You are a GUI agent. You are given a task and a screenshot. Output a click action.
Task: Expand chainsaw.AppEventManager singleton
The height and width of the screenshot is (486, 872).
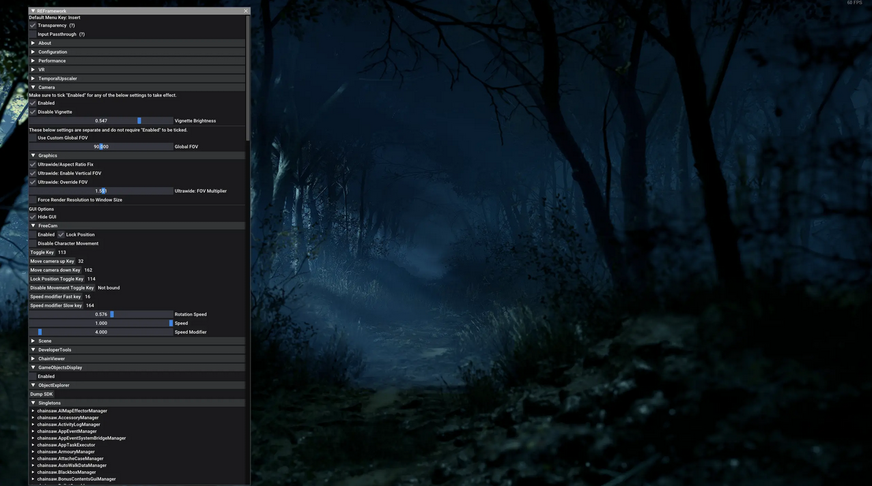pos(33,431)
